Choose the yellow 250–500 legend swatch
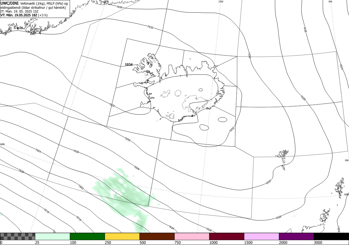 point(122,236)
